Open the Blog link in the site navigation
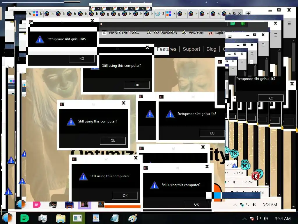The image size is (298, 224). (x=211, y=49)
